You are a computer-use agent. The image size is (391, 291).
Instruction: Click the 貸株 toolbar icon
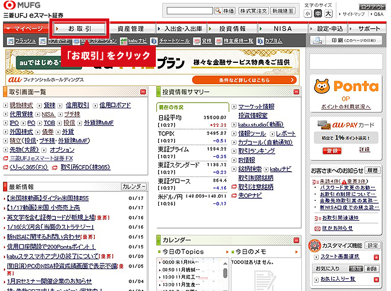point(197,41)
